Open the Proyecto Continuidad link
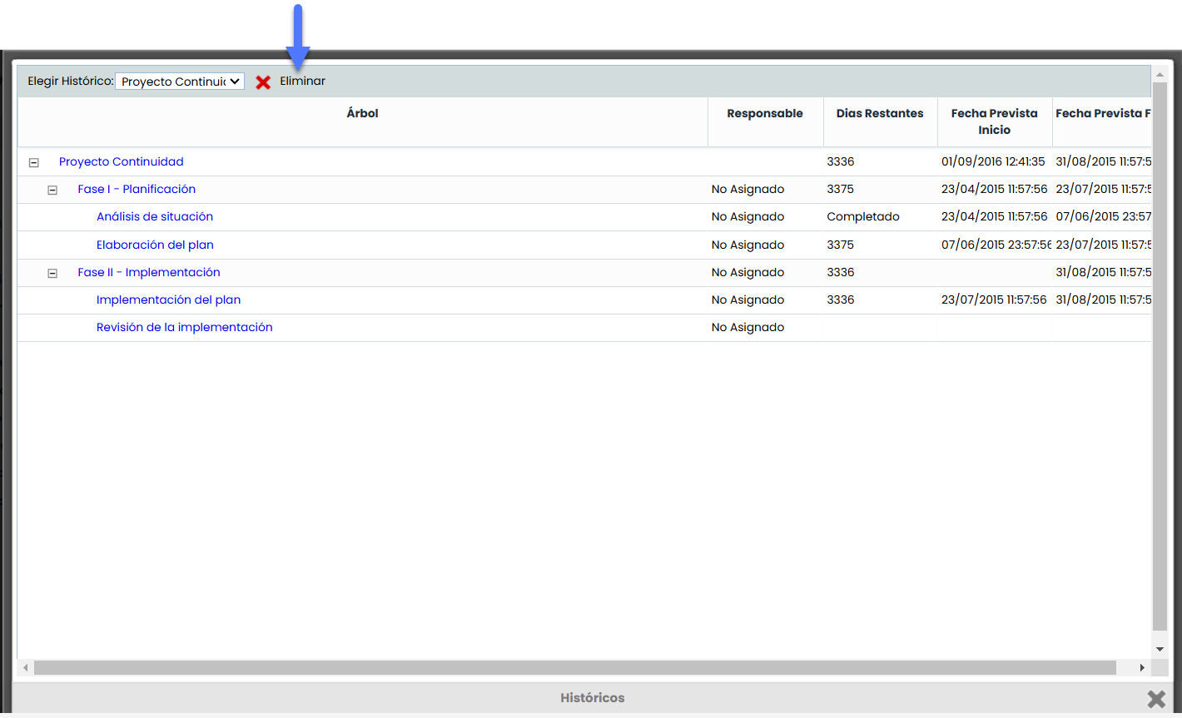Image resolution: width=1182 pixels, height=718 pixels. pos(122,162)
